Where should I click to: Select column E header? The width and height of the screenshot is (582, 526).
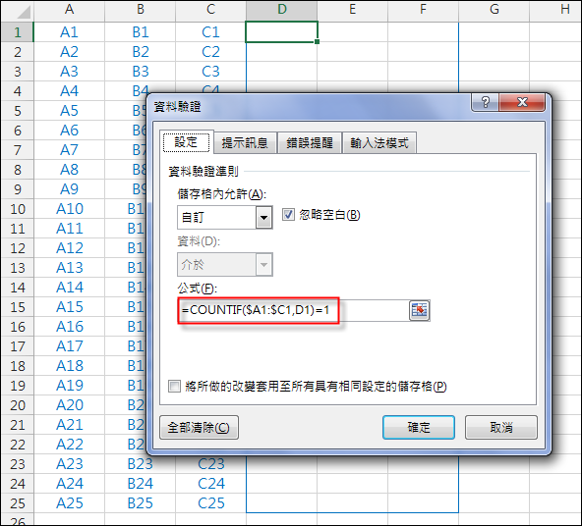(352, 10)
